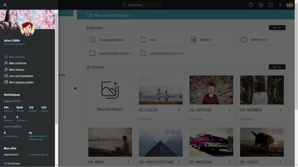
Task: Open the three-dot menu in top bar
Action: [x=280, y=5]
